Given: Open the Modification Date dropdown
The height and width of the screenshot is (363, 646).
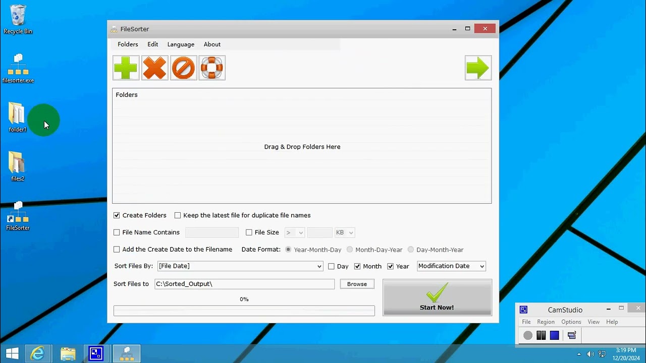Looking at the screenshot, I should [452, 266].
